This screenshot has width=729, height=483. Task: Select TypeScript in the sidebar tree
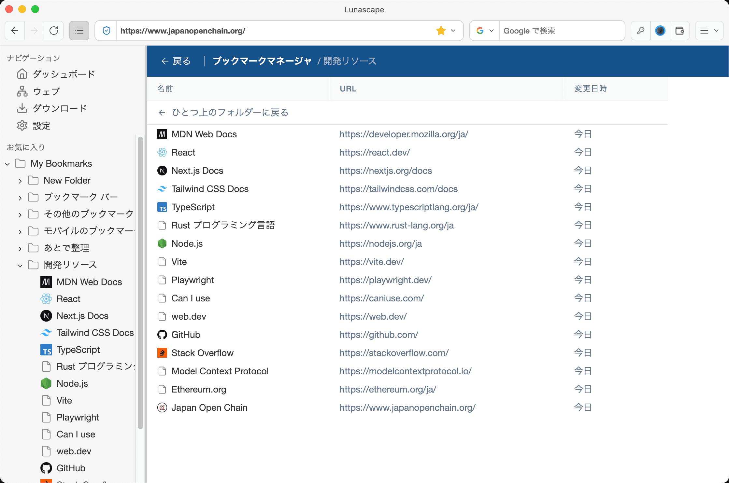tap(70, 350)
